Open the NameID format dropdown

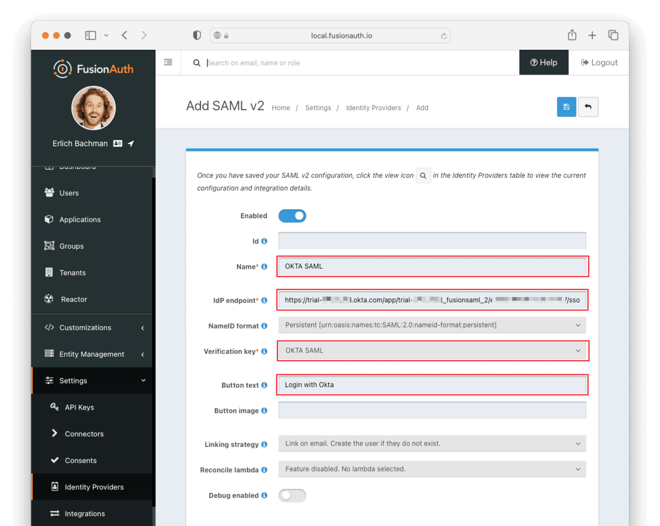click(x=432, y=325)
